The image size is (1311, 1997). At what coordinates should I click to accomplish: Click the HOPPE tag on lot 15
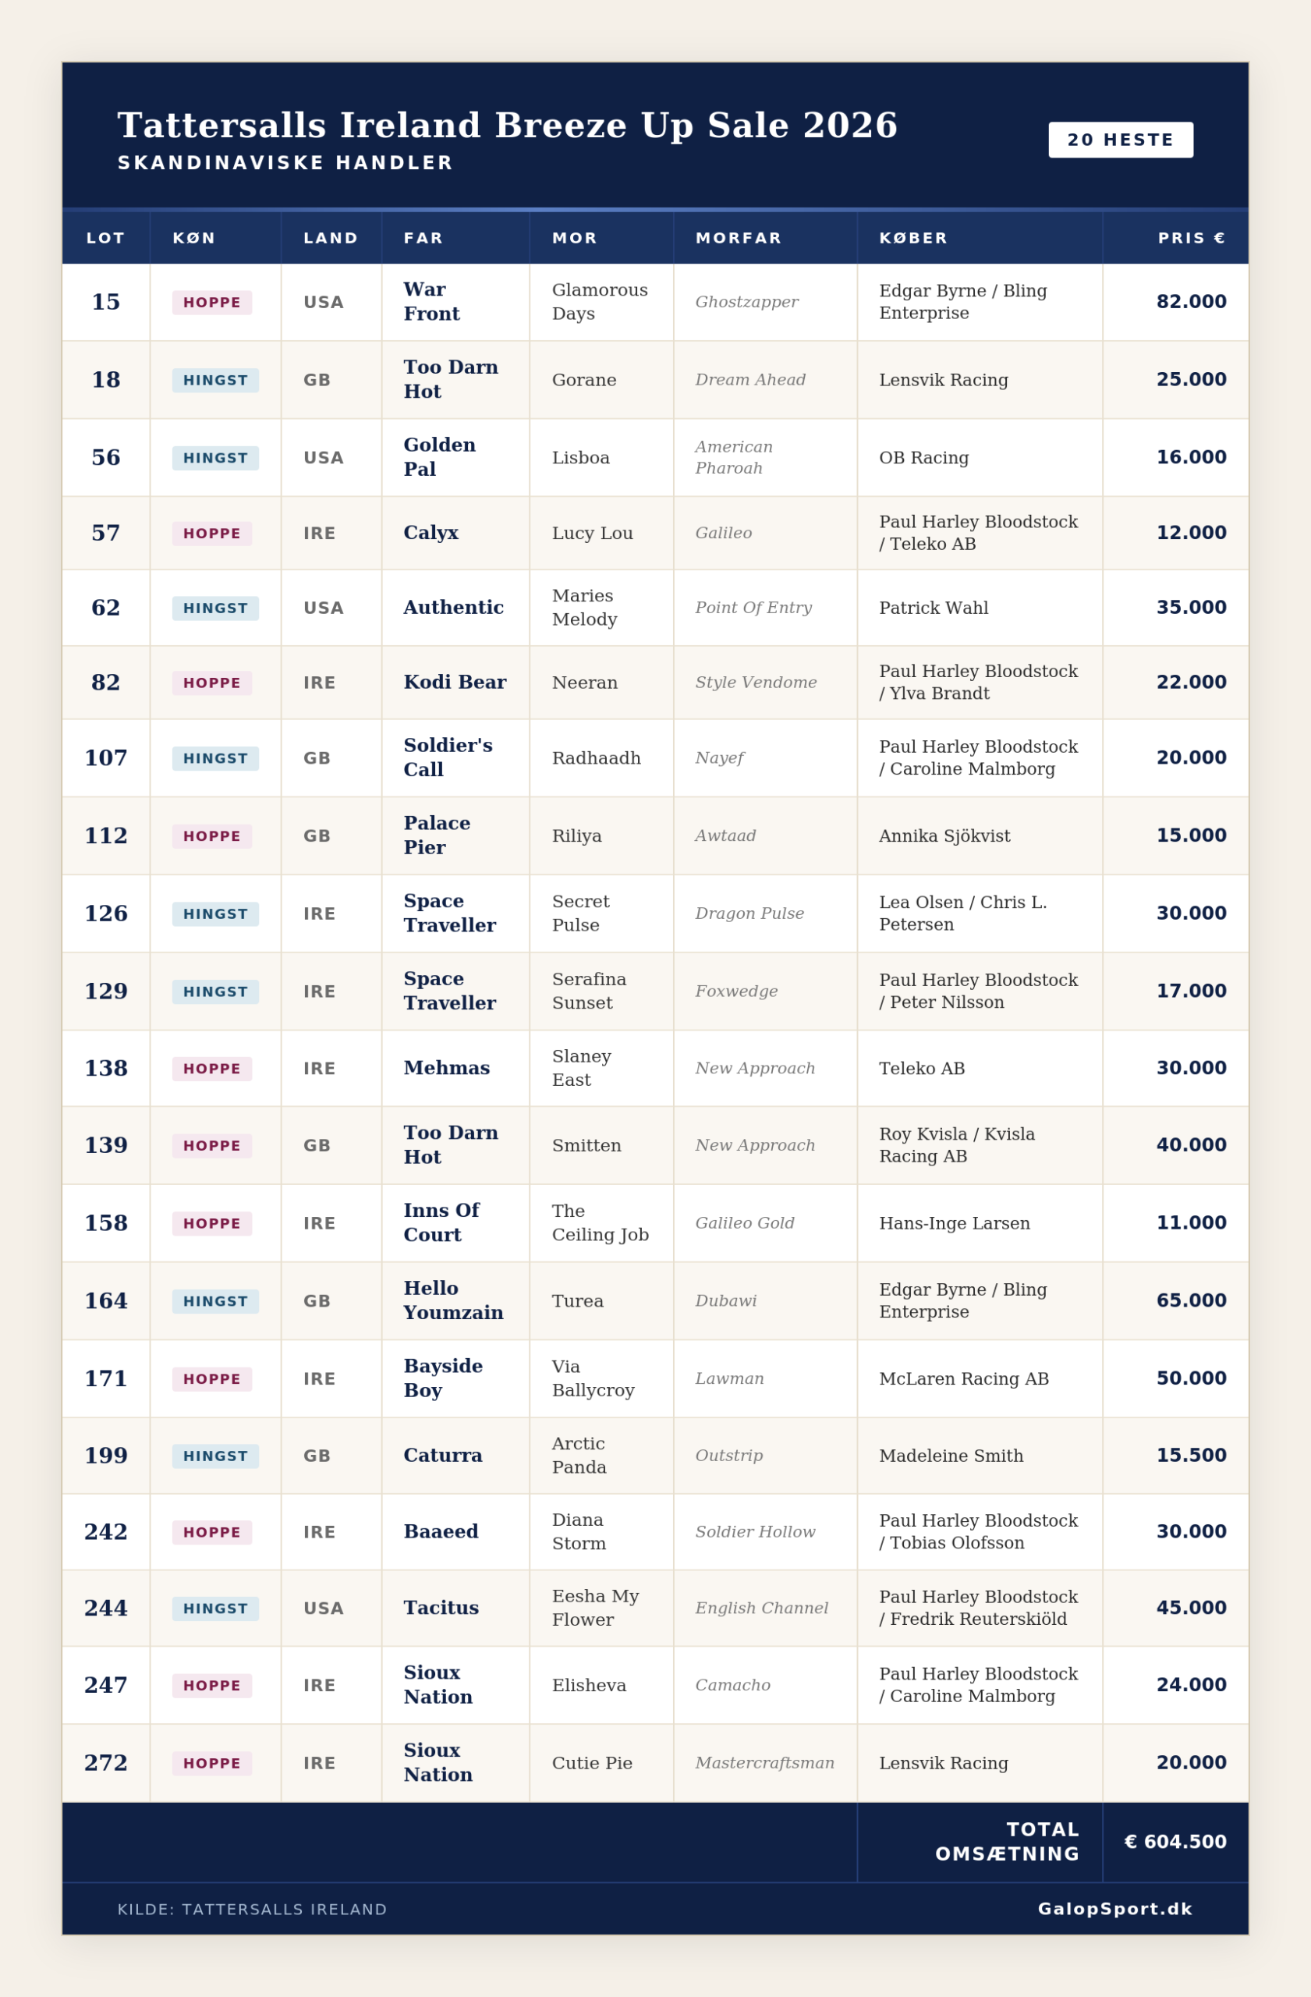(212, 303)
